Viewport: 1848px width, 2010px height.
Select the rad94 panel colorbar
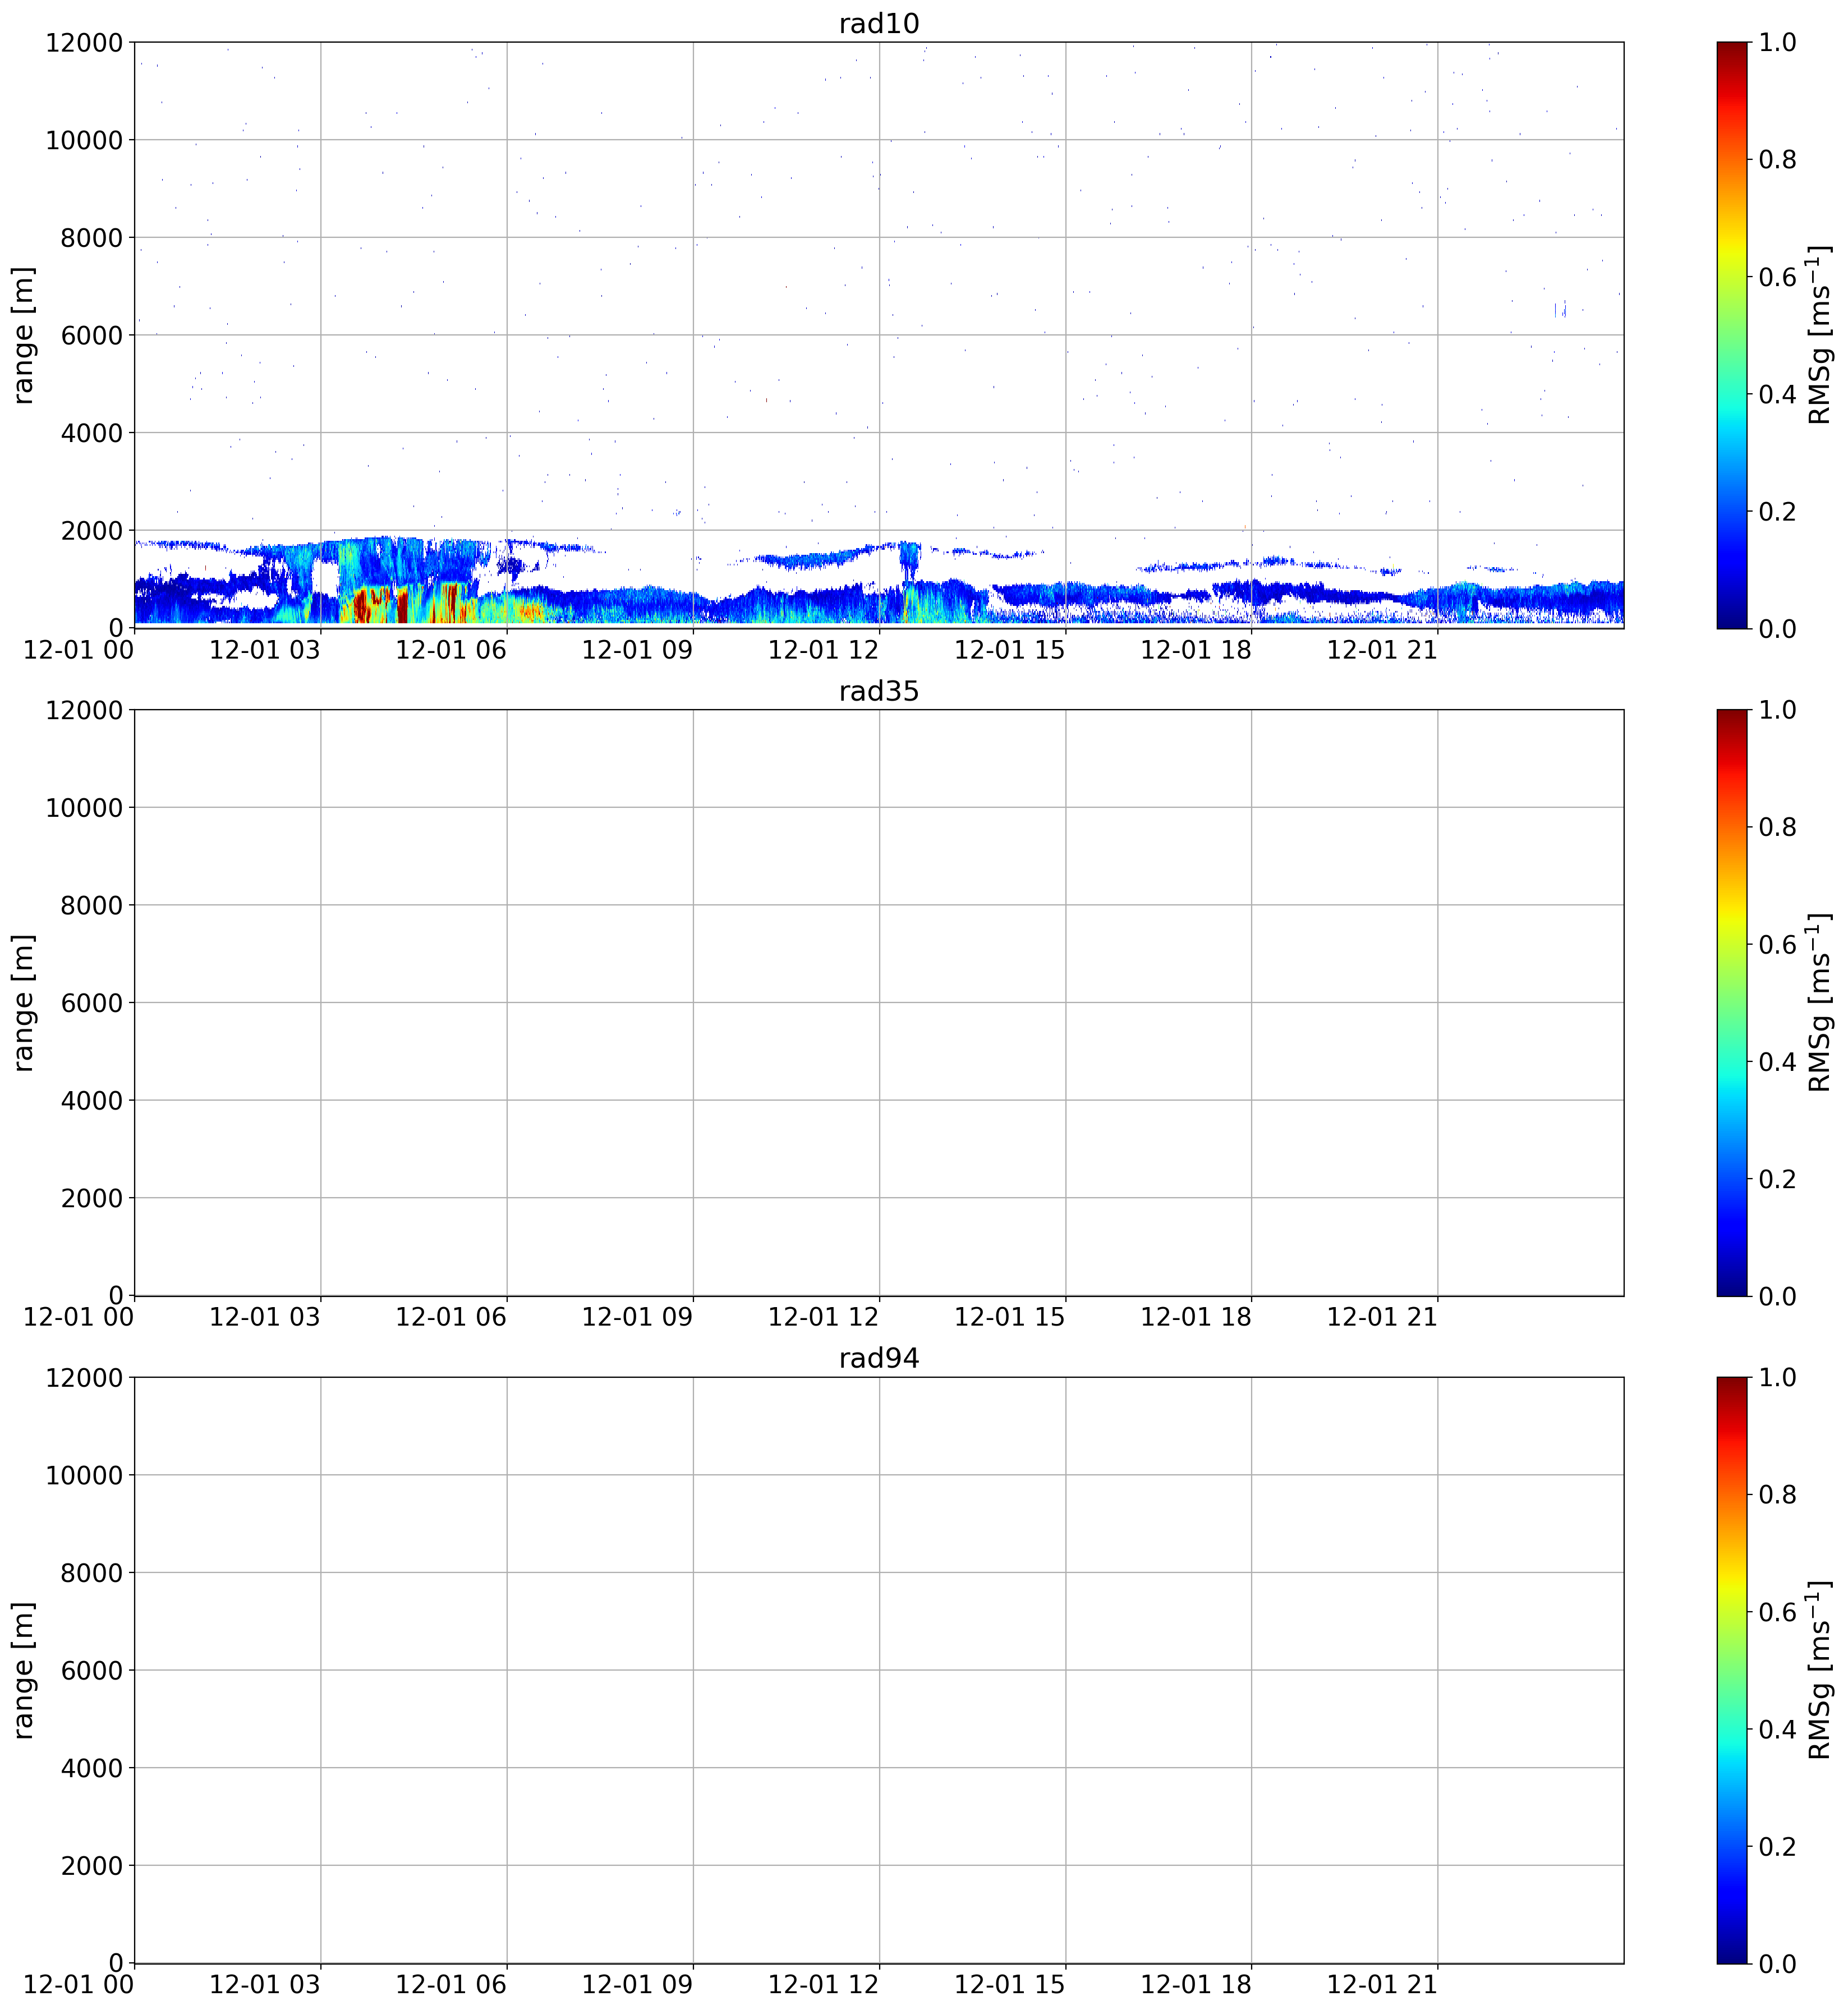[1732, 1670]
